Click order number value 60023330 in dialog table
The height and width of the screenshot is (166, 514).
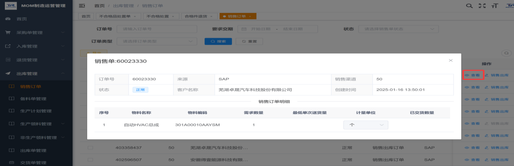144,79
